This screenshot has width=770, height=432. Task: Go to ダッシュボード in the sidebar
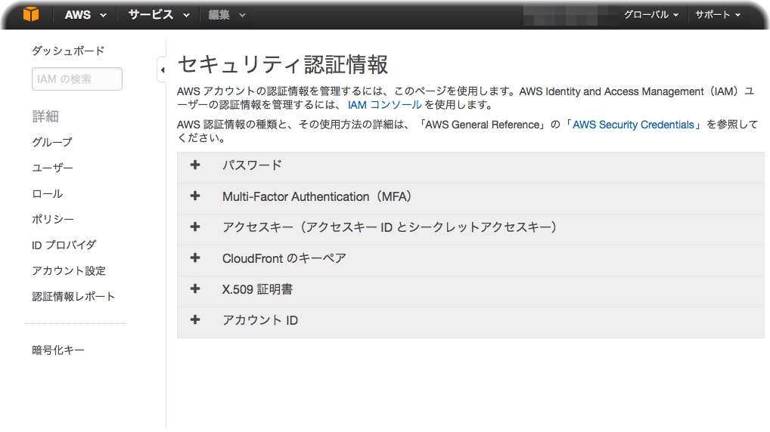[x=68, y=51]
